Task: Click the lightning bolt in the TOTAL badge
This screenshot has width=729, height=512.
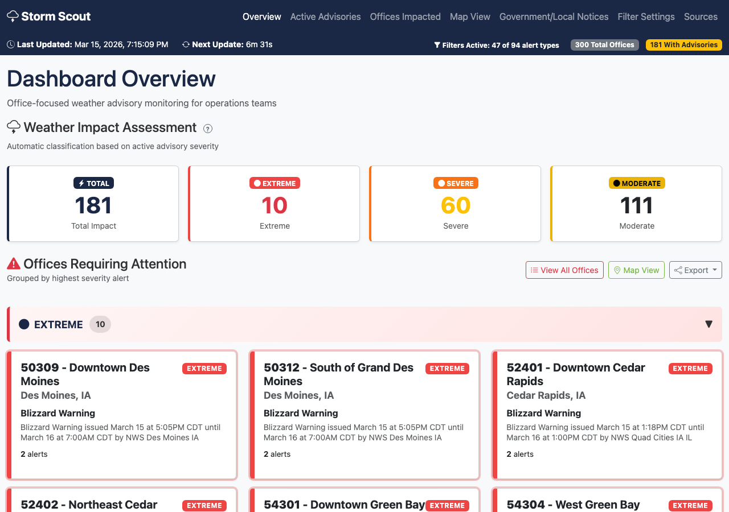Action: pyautogui.click(x=81, y=183)
